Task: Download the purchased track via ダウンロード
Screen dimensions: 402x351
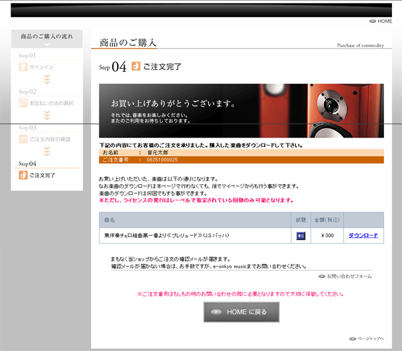Action: (x=363, y=236)
